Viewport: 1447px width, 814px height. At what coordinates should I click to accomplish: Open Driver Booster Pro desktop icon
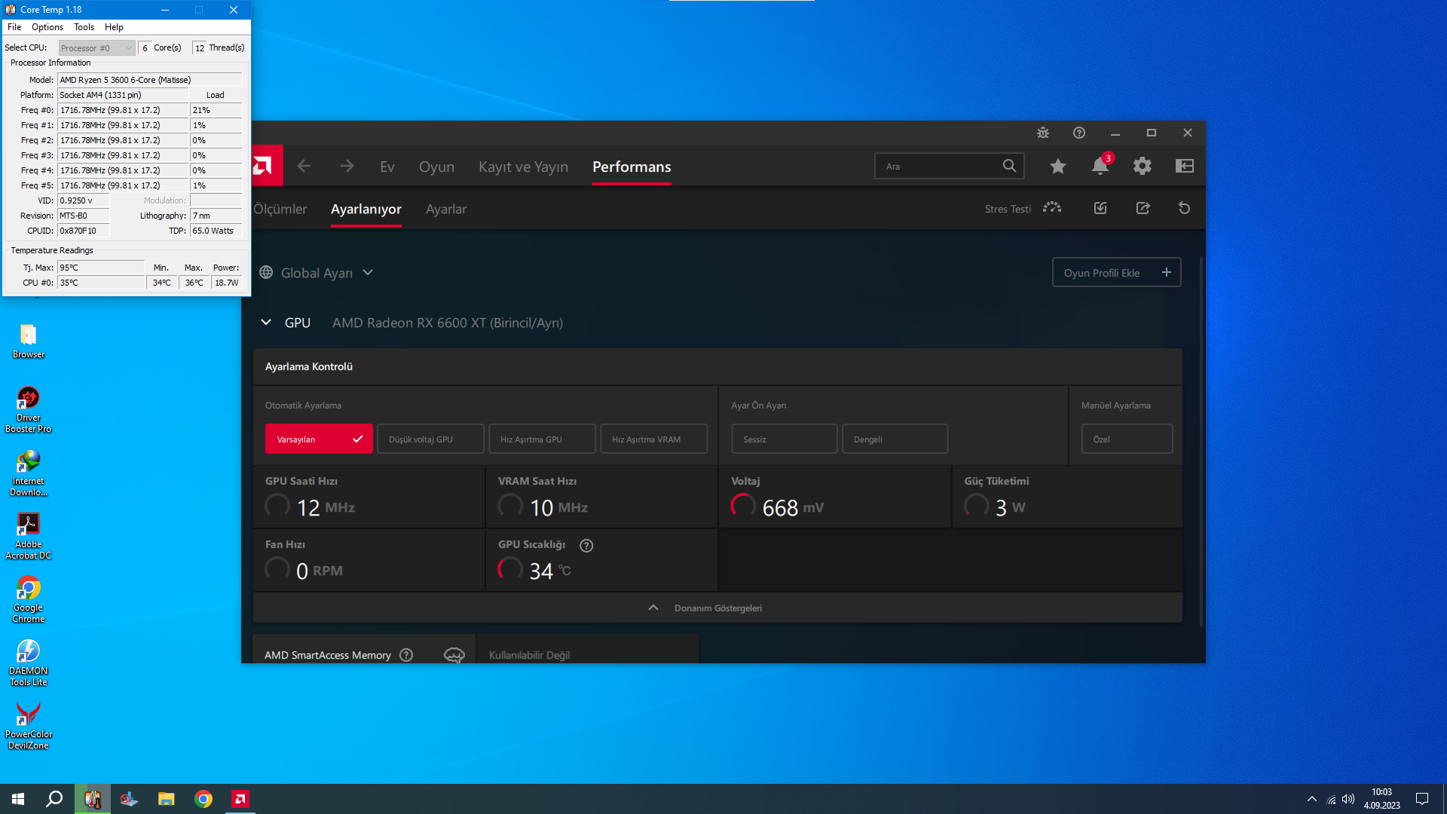pyautogui.click(x=29, y=410)
